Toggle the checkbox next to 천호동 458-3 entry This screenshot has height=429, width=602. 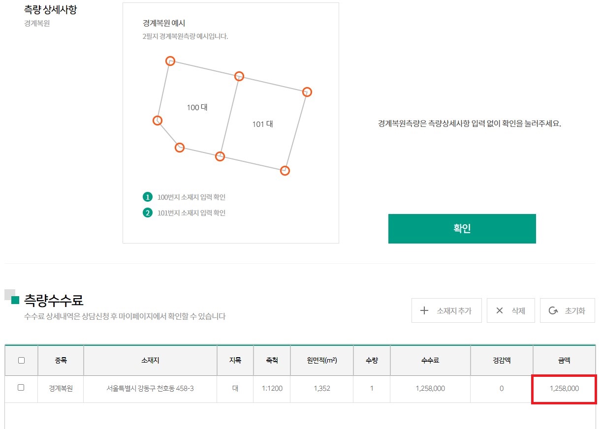(21, 389)
